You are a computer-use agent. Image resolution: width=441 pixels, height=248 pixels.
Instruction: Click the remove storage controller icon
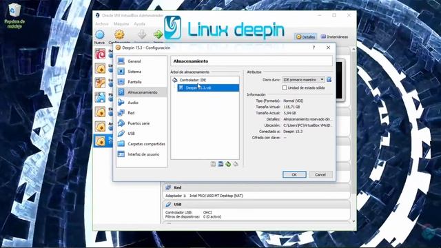point(236,164)
